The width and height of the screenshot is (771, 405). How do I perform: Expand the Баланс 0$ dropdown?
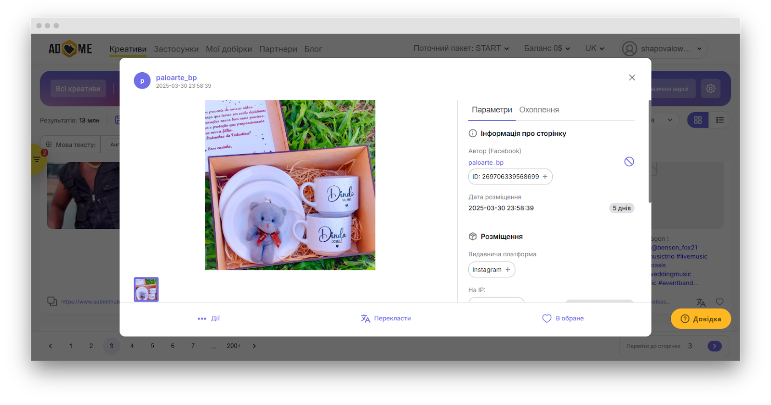point(547,49)
